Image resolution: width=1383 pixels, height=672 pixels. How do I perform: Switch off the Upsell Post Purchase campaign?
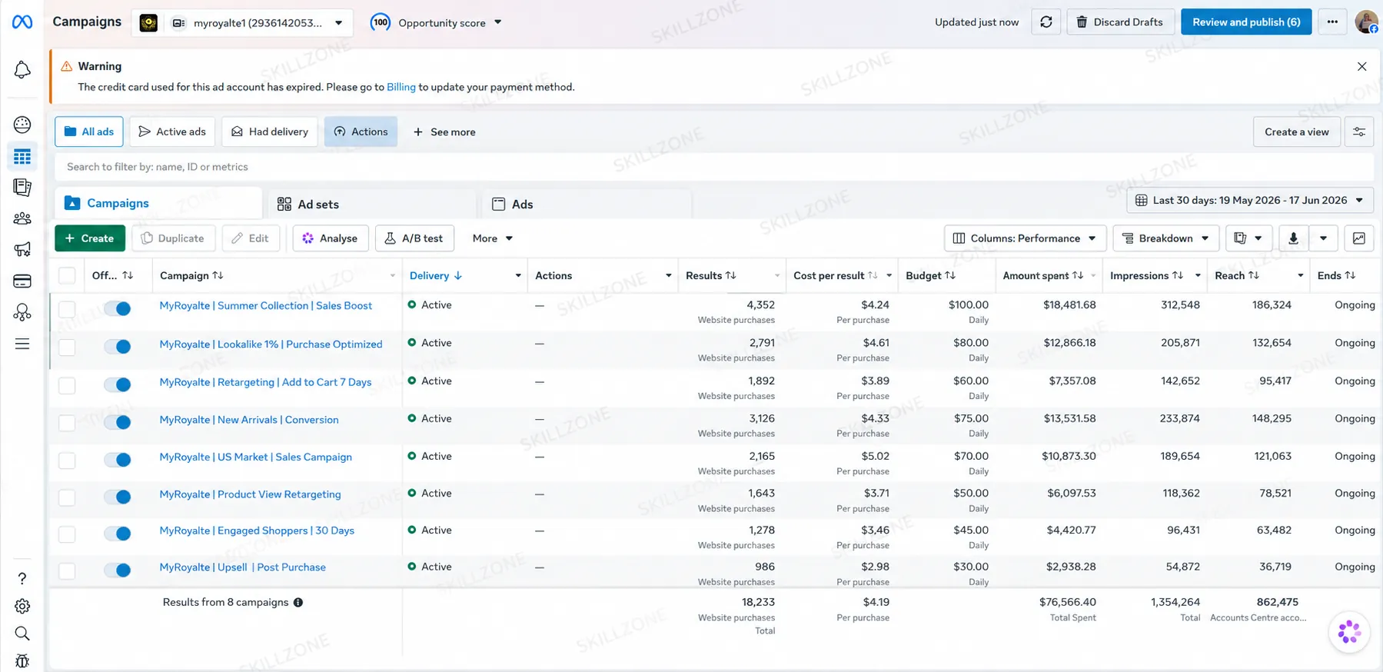pyautogui.click(x=118, y=571)
